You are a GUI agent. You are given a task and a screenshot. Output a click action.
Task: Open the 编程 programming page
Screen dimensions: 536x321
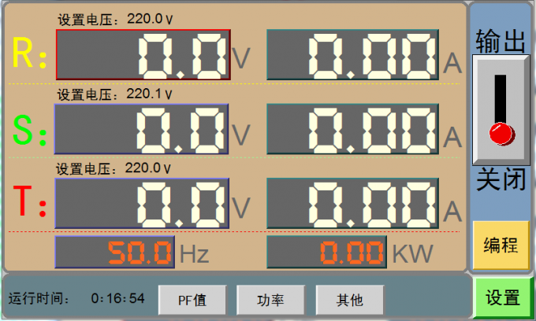[x=501, y=245]
